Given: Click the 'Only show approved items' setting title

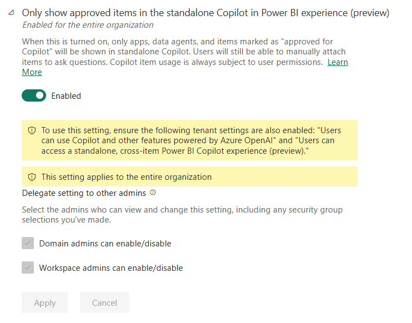Looking at the screenshot, I should coord(205,12).
